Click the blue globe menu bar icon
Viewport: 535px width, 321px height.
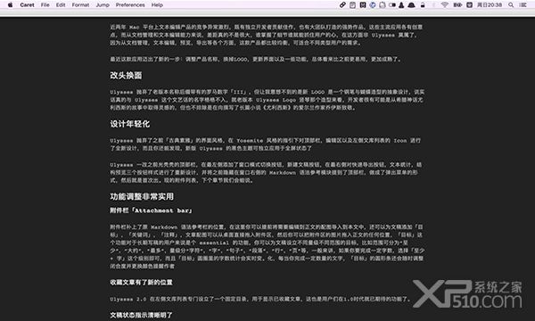(x=373, y=4)
